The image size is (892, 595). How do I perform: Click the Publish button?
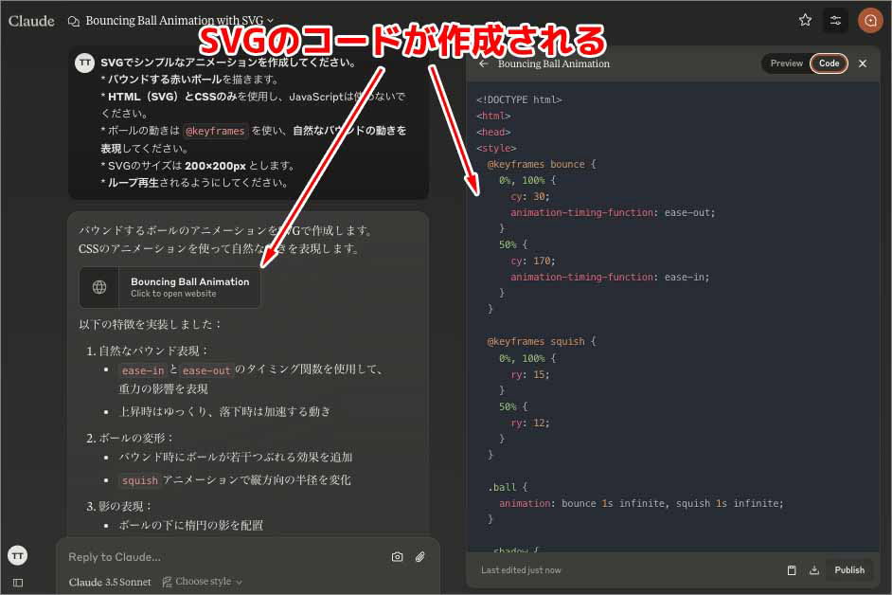[848, 570]
